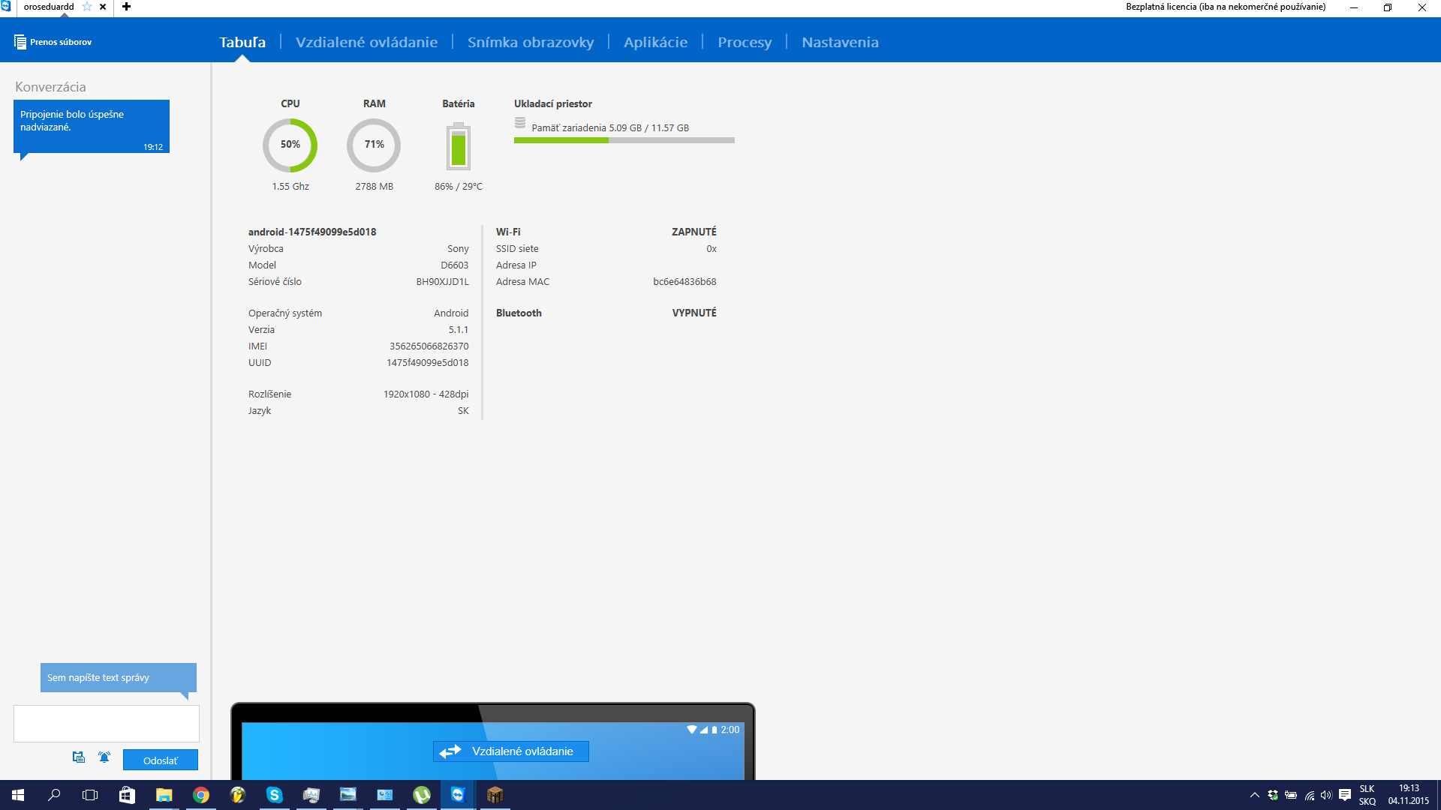This screenshot has width=1441, height=810.
Task: Click the clipboard paste icon below message box
Action: [x=78, y=757]
